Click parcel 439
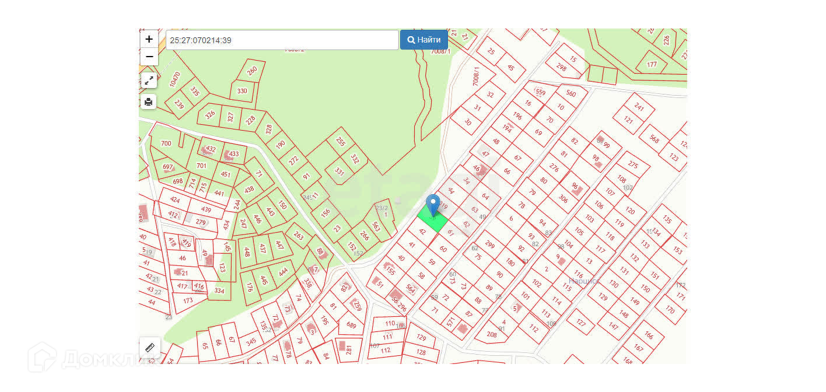The height and width of the screenshot is (392, 826). (206, 209)
